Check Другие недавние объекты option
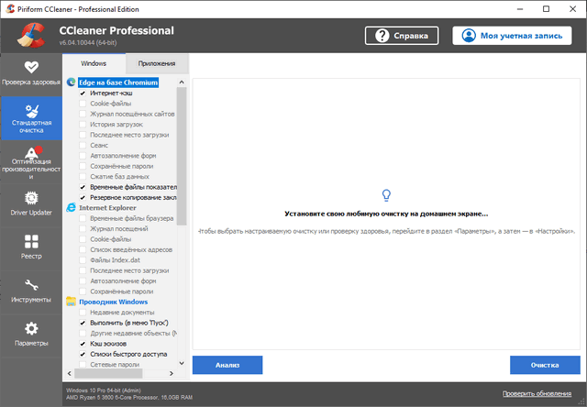The width and height of the screenshot is (587, 407). [x=83, y=333]
